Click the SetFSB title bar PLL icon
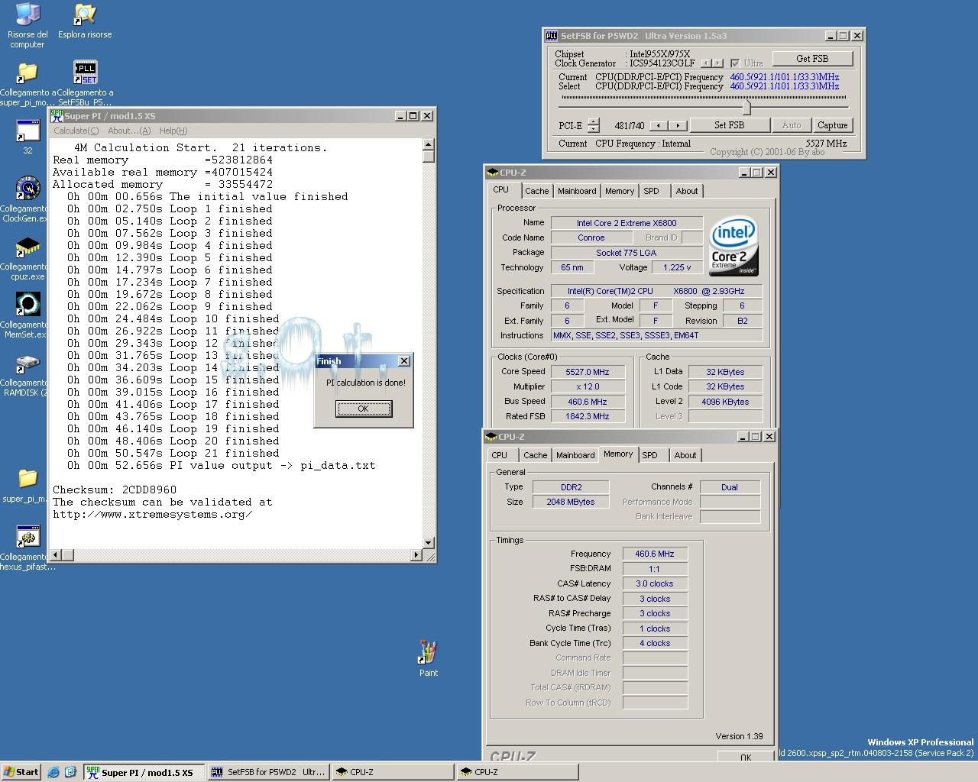 tap(552, 36)
